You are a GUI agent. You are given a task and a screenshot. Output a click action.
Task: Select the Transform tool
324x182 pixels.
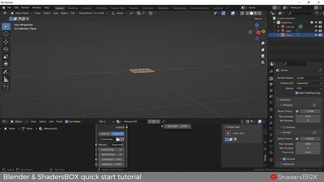6,64
